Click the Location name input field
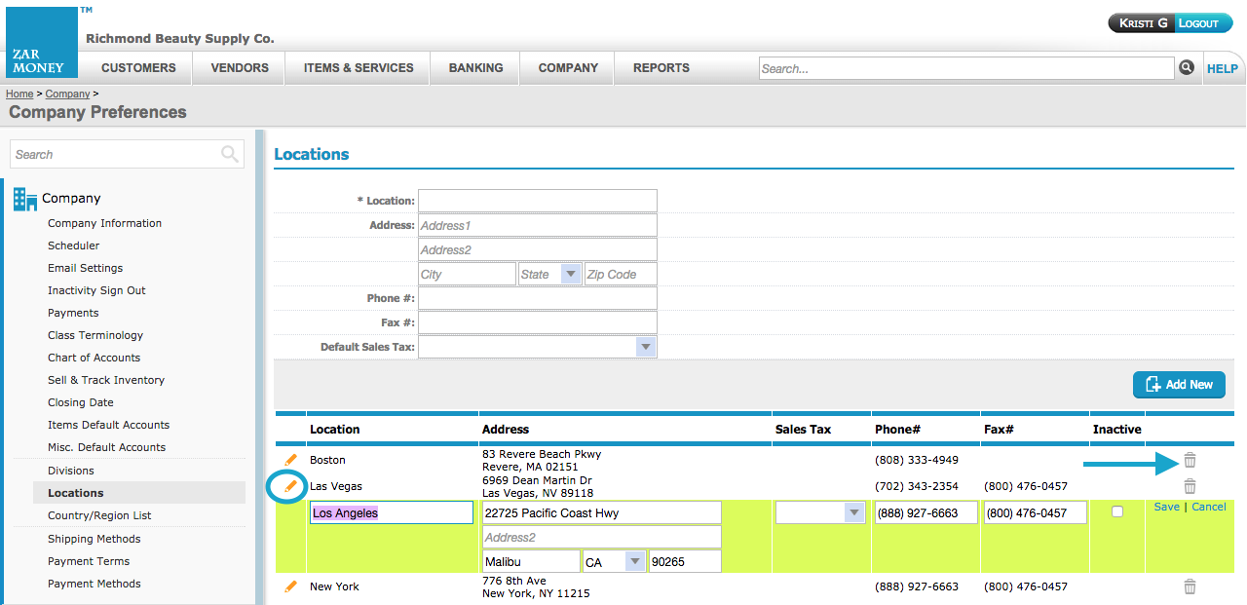Screen dimensions: 1247x605 [537, 201]
